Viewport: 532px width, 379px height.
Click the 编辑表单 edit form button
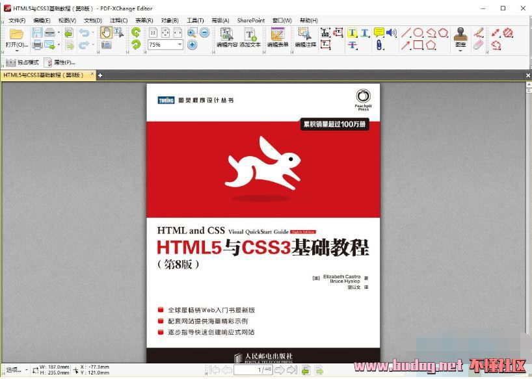coord(278,37)
